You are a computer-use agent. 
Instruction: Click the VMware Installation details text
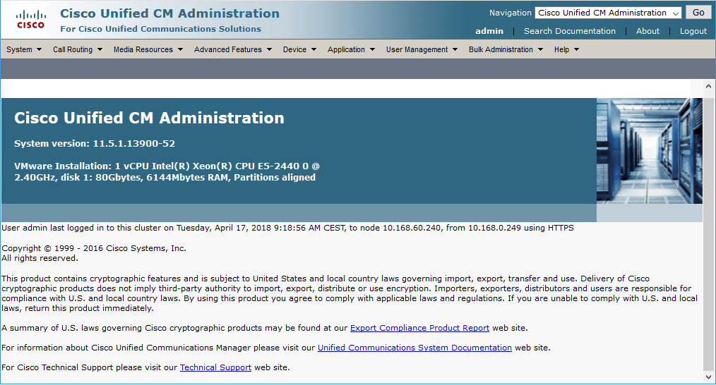coord(167,171)
